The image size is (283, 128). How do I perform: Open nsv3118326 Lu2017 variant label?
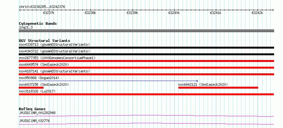[37, 91]
